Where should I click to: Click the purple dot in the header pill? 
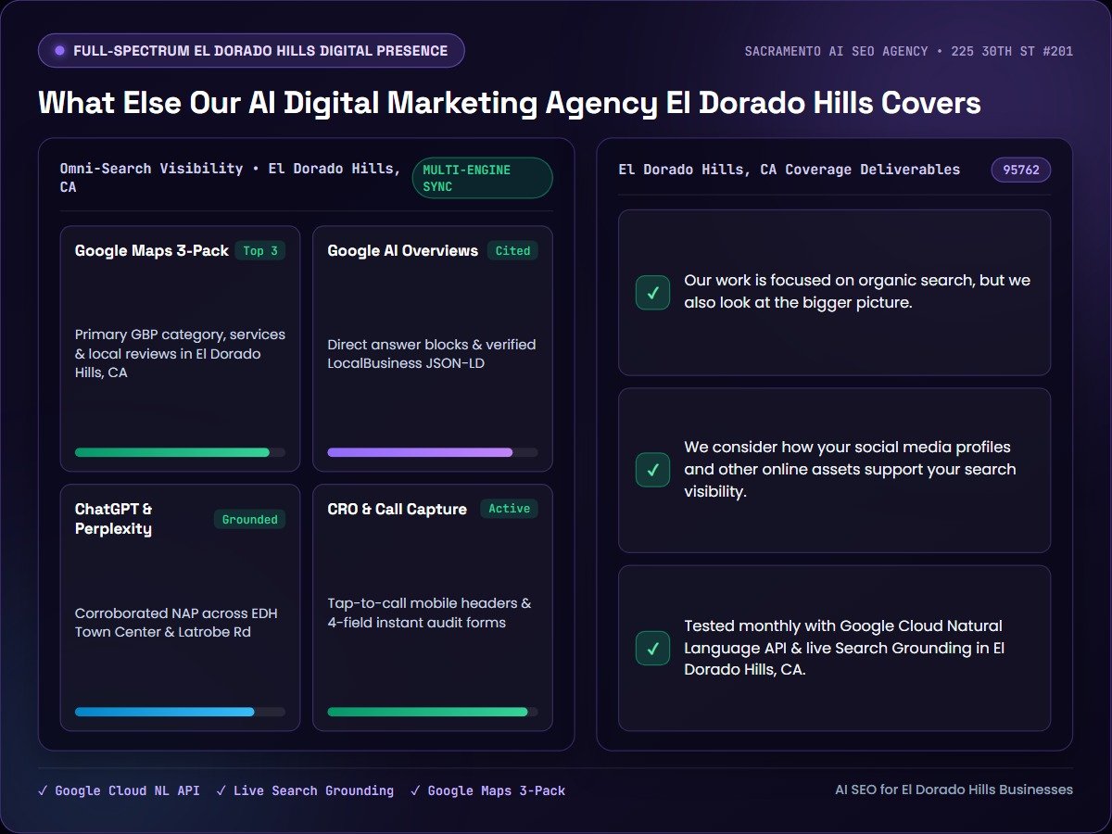[x=60, y=51]
